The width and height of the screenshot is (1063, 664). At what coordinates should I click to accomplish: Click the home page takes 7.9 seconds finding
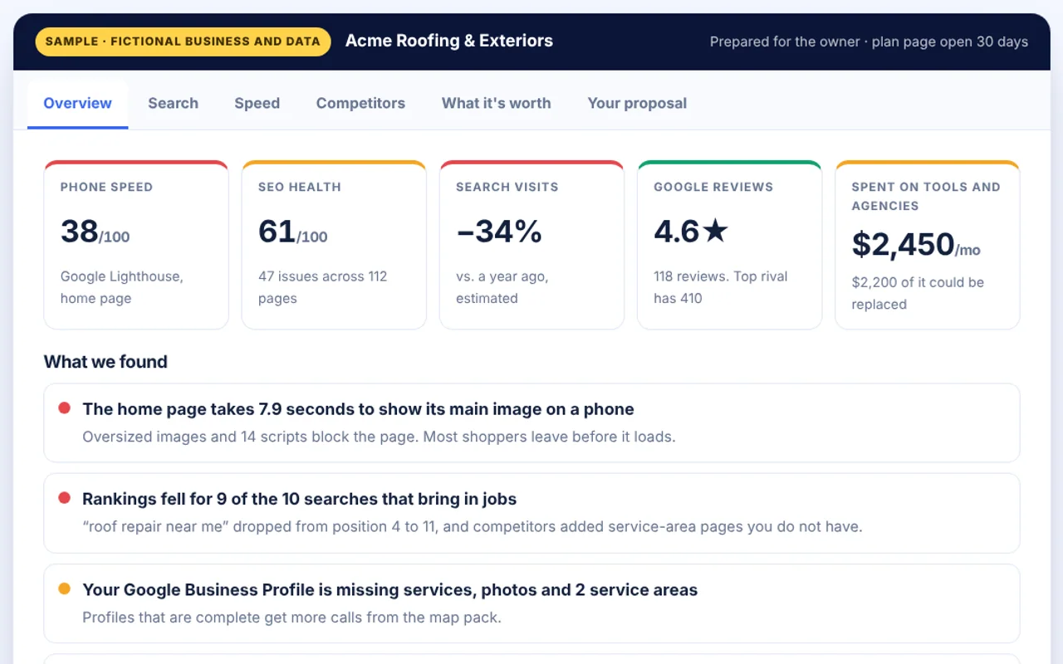(531, 422)
